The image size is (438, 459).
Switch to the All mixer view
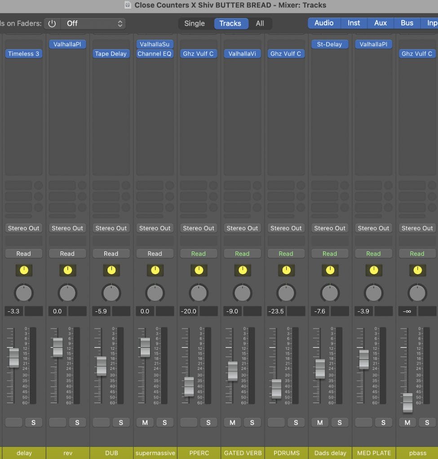(260, 23)
